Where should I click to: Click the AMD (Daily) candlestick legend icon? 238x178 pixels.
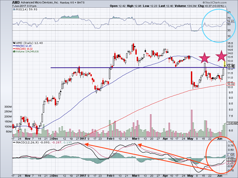[x=14, y=43]
